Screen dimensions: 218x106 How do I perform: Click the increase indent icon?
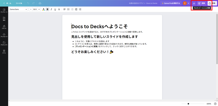pos(76,9)
